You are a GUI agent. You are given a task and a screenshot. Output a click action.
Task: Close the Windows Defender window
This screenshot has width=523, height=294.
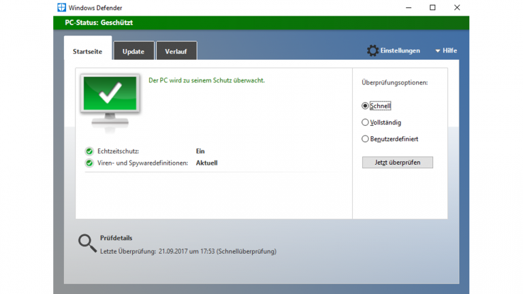point(457,7)
